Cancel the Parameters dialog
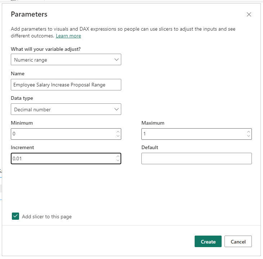The height and width of the screenshot is (259, 263). point(238,241)
